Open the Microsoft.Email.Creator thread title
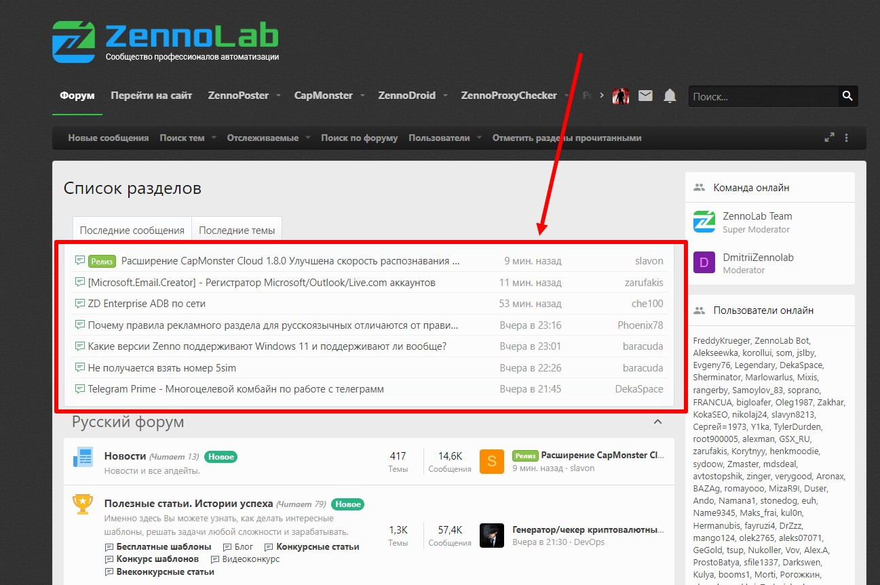This screenshot has width=880, height=585. pos(262,282)
